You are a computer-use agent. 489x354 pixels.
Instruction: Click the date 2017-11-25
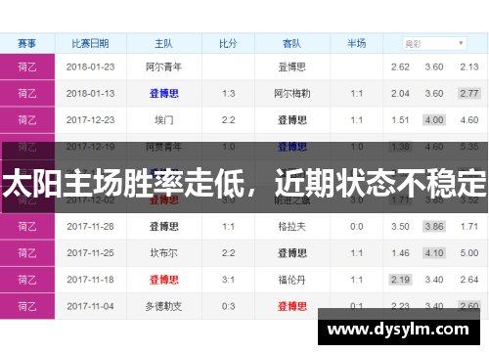pyautogui.click(x=90, y=253)
